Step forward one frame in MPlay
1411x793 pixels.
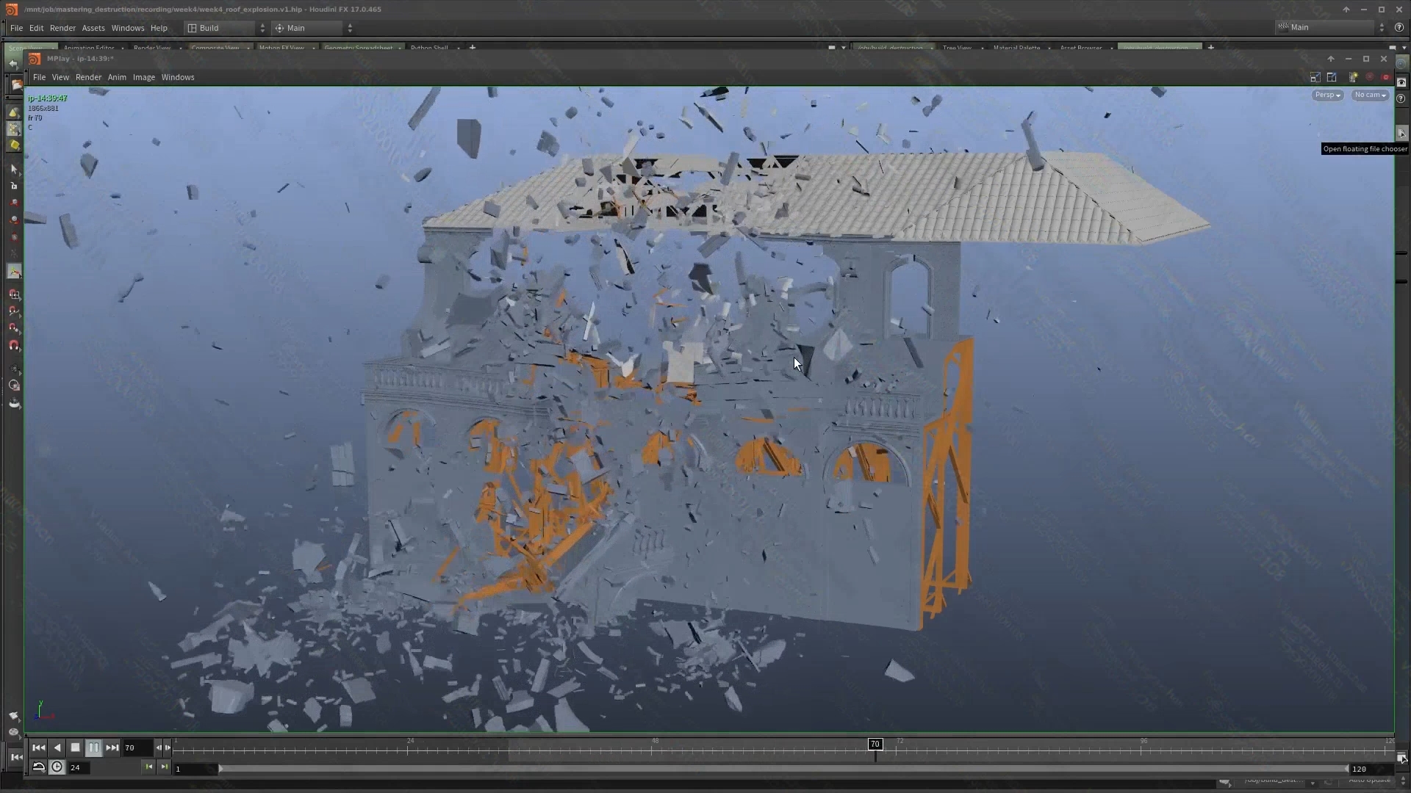click(x=168, y=747)
